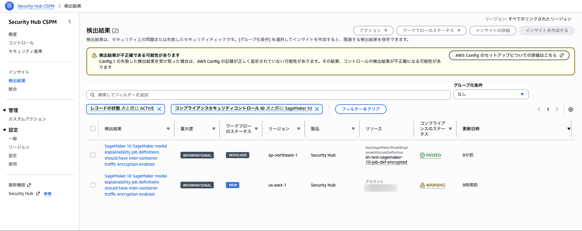Click the PASSED compliance status text
The width and height of the screenshot is (582, 231).
[433, 155]
